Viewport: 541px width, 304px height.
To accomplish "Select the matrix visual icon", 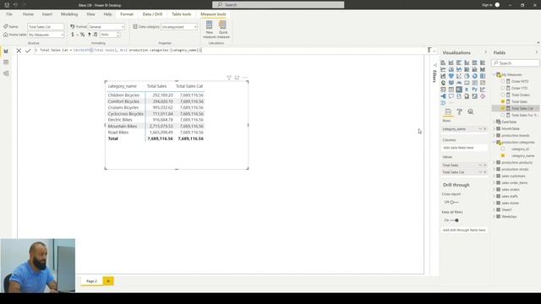I will click(459, 90).
